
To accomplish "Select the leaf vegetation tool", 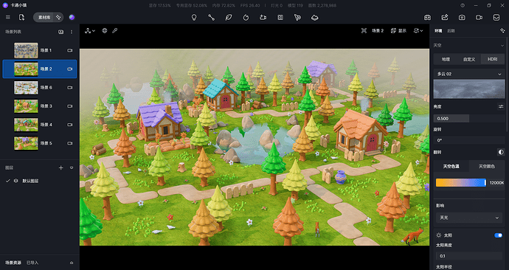I will point(229,18).
